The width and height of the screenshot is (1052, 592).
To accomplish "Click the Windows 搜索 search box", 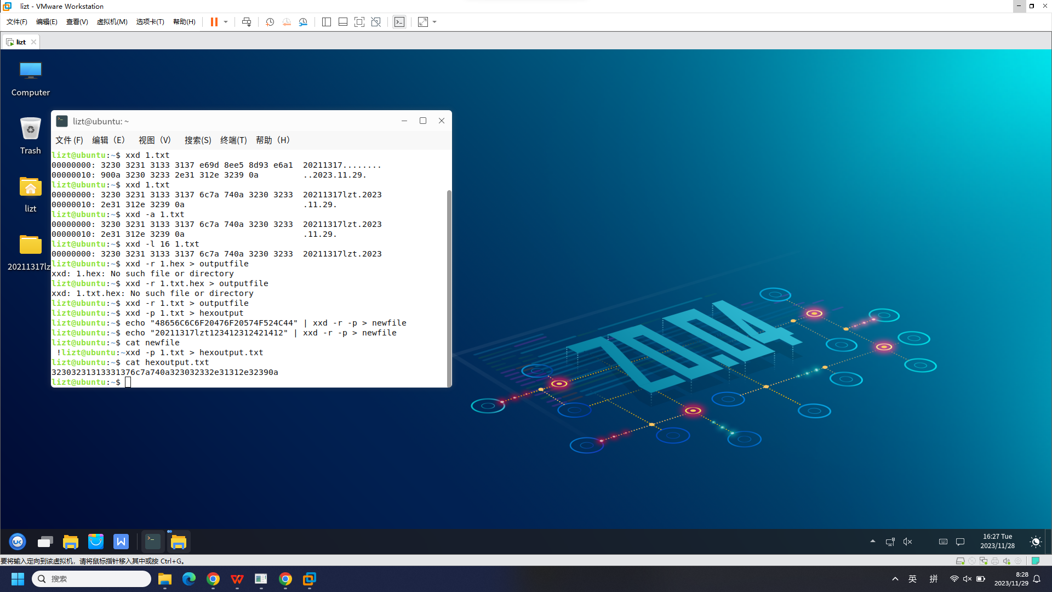I will (x=92, y=579).
